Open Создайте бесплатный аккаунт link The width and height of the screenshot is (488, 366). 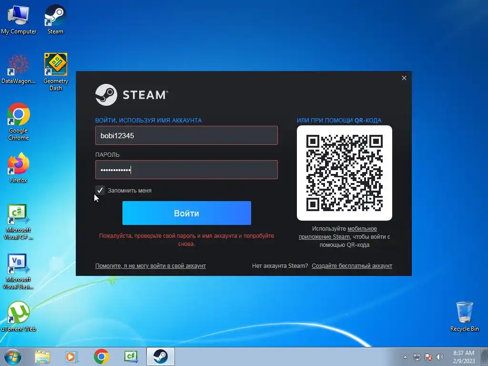coord(352,266)
